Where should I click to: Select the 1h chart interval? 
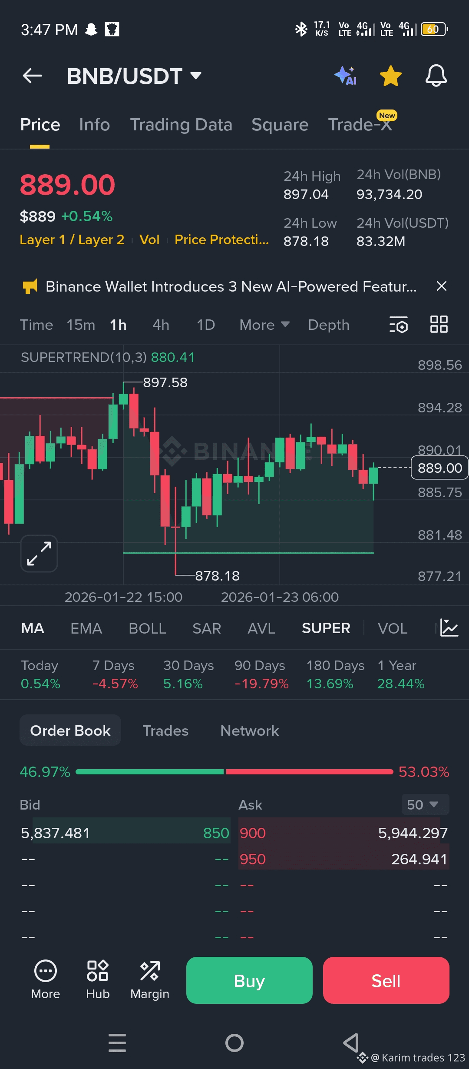tap(118, 325)
